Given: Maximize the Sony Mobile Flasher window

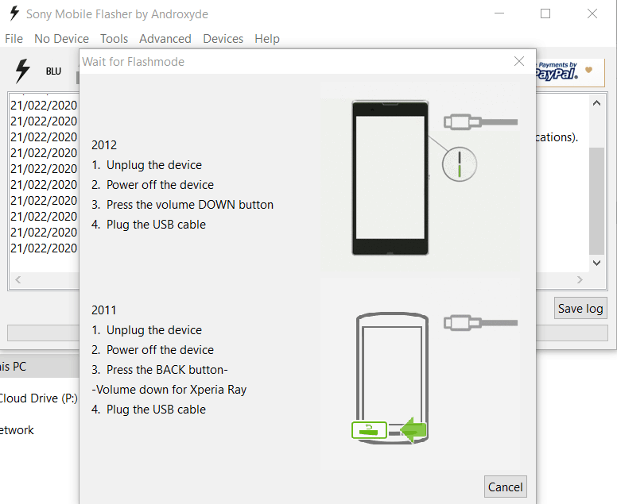Looking at the screenshot, I should pyautogui.click(x=545, y=13).
